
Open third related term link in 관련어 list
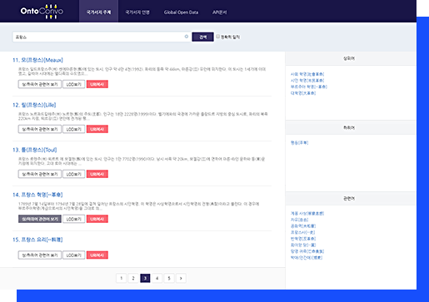[303, 226]
